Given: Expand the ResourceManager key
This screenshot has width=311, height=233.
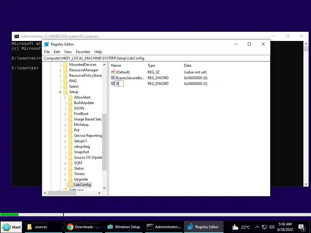Looking at the screenshot, I should [60, 70].
